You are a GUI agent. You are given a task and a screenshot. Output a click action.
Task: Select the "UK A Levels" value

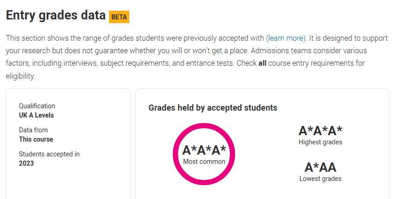click(37, 115)
